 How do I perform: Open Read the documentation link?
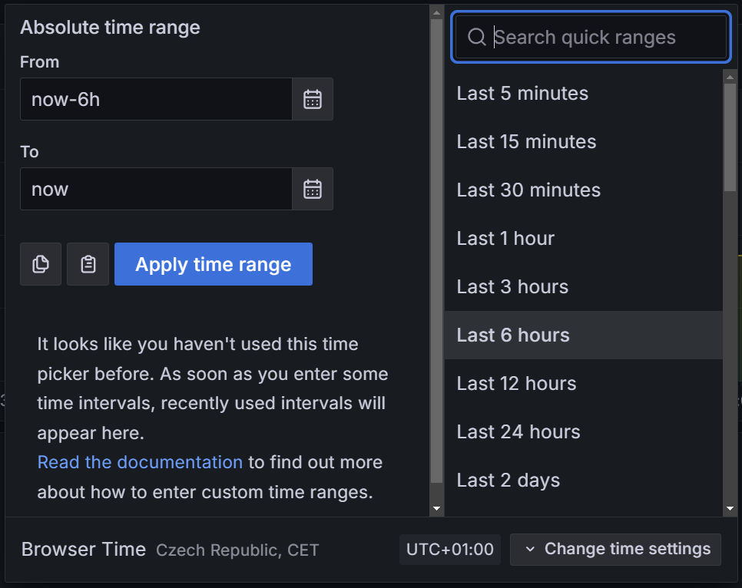139,462
